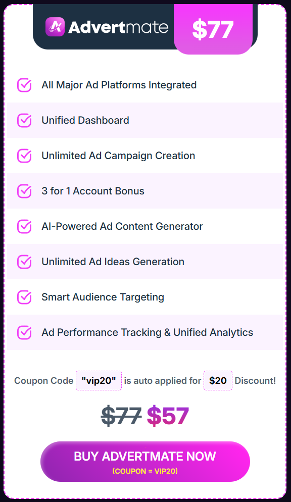
Task: Click checkmark icon for AI-Powered Ad Content Generator
Action: pos(24,226)
